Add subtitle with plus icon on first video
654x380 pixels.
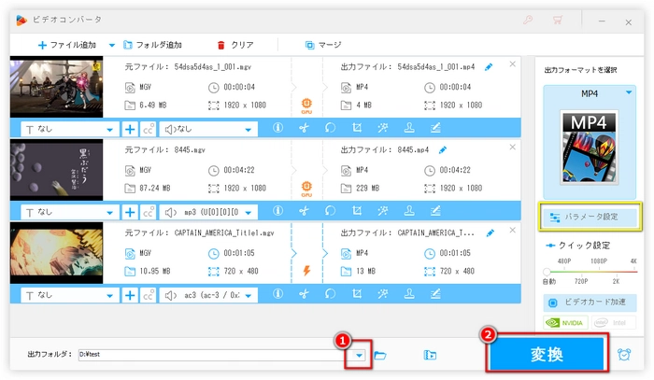pos(130,129)
